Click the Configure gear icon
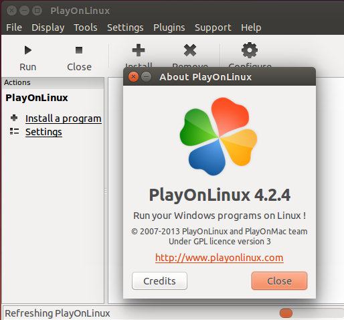The height and width of the screenshot is (320, 344). (250, 50)
